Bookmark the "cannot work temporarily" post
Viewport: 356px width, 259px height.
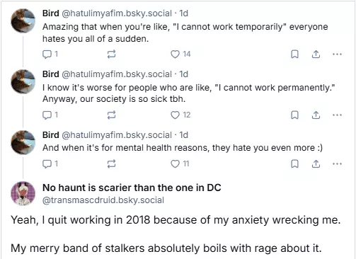coord(294,54)
